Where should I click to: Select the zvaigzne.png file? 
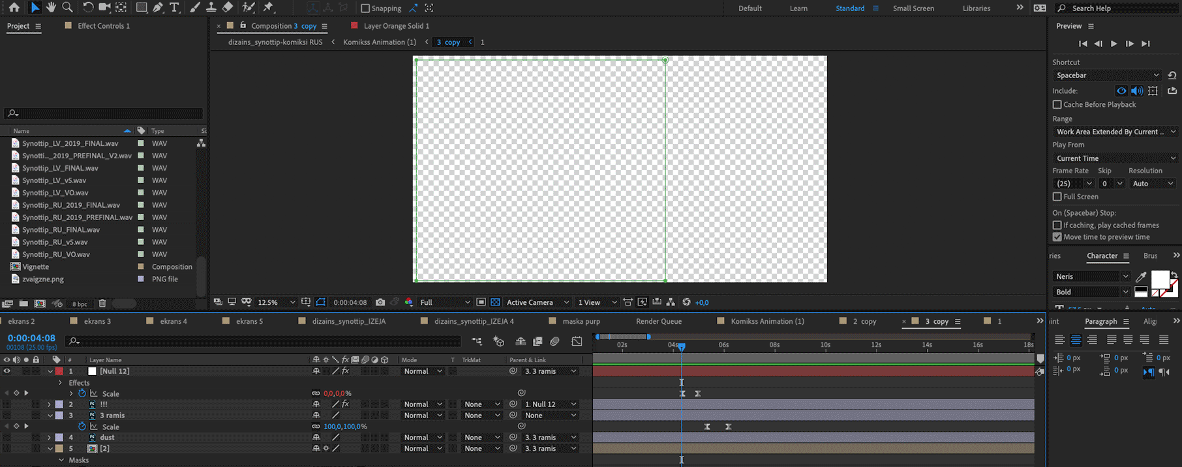tap(43, 279)
